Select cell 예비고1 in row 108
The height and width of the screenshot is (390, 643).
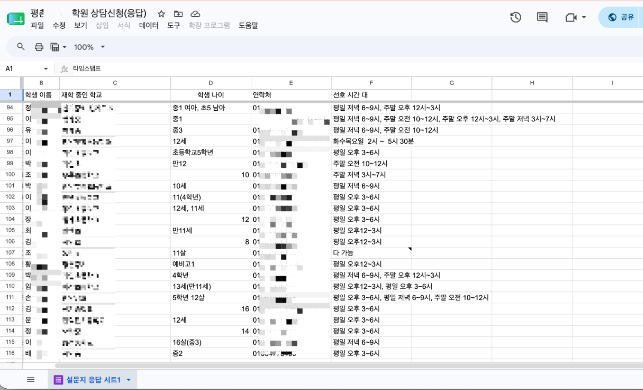tap(210, 264)
